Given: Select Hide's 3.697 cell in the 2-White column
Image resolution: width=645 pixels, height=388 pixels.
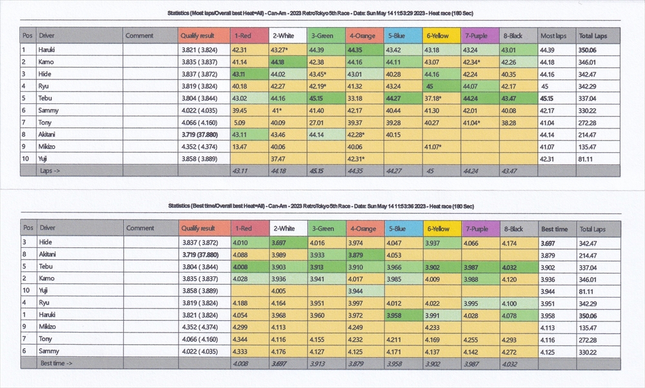Looking at the screenshot, I should [287, 243].
